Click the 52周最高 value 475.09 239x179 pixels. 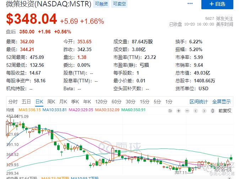37,57
